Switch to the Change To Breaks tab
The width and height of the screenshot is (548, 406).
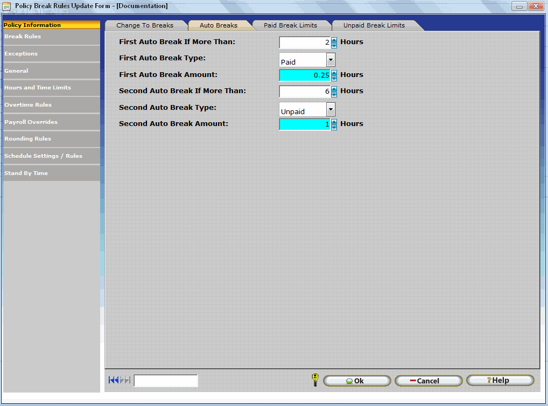coord(145,25)
